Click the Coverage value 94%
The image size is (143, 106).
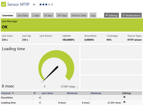109,40
